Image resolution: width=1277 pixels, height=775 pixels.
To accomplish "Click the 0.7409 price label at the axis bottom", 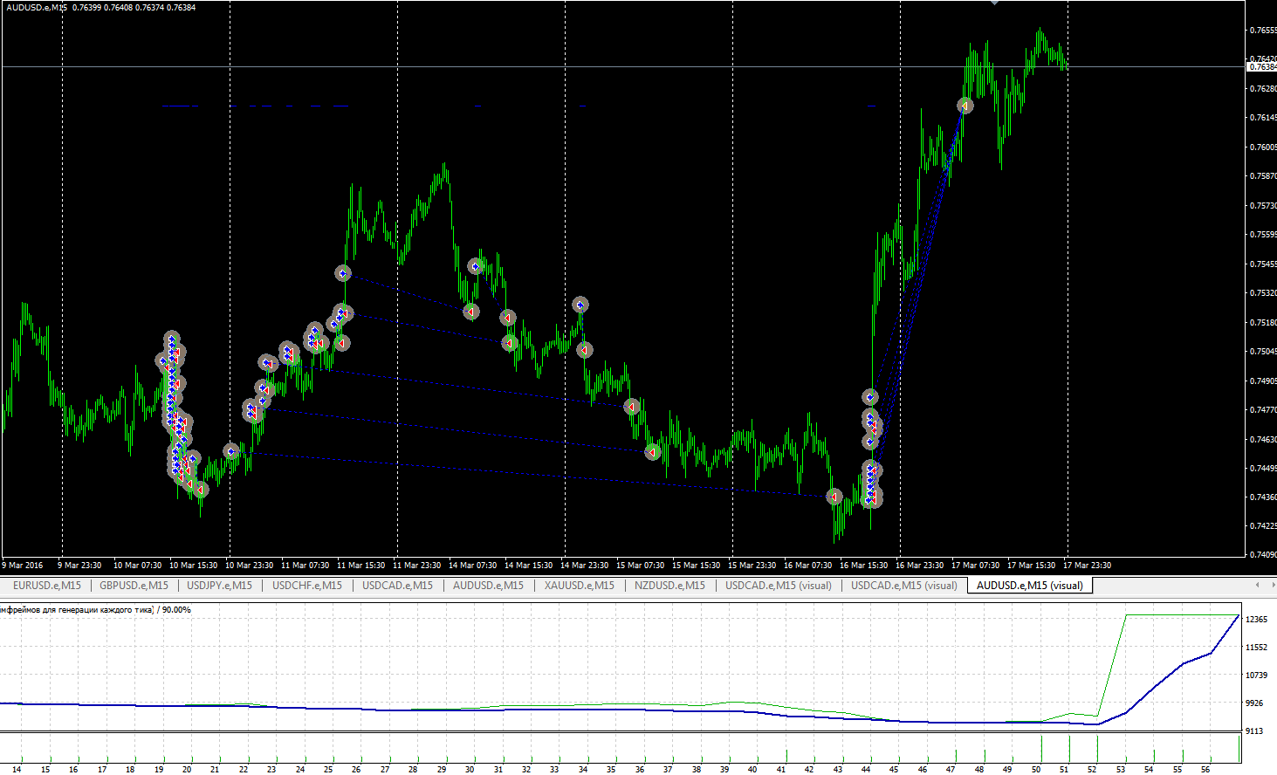I will tap(1263, 554).
